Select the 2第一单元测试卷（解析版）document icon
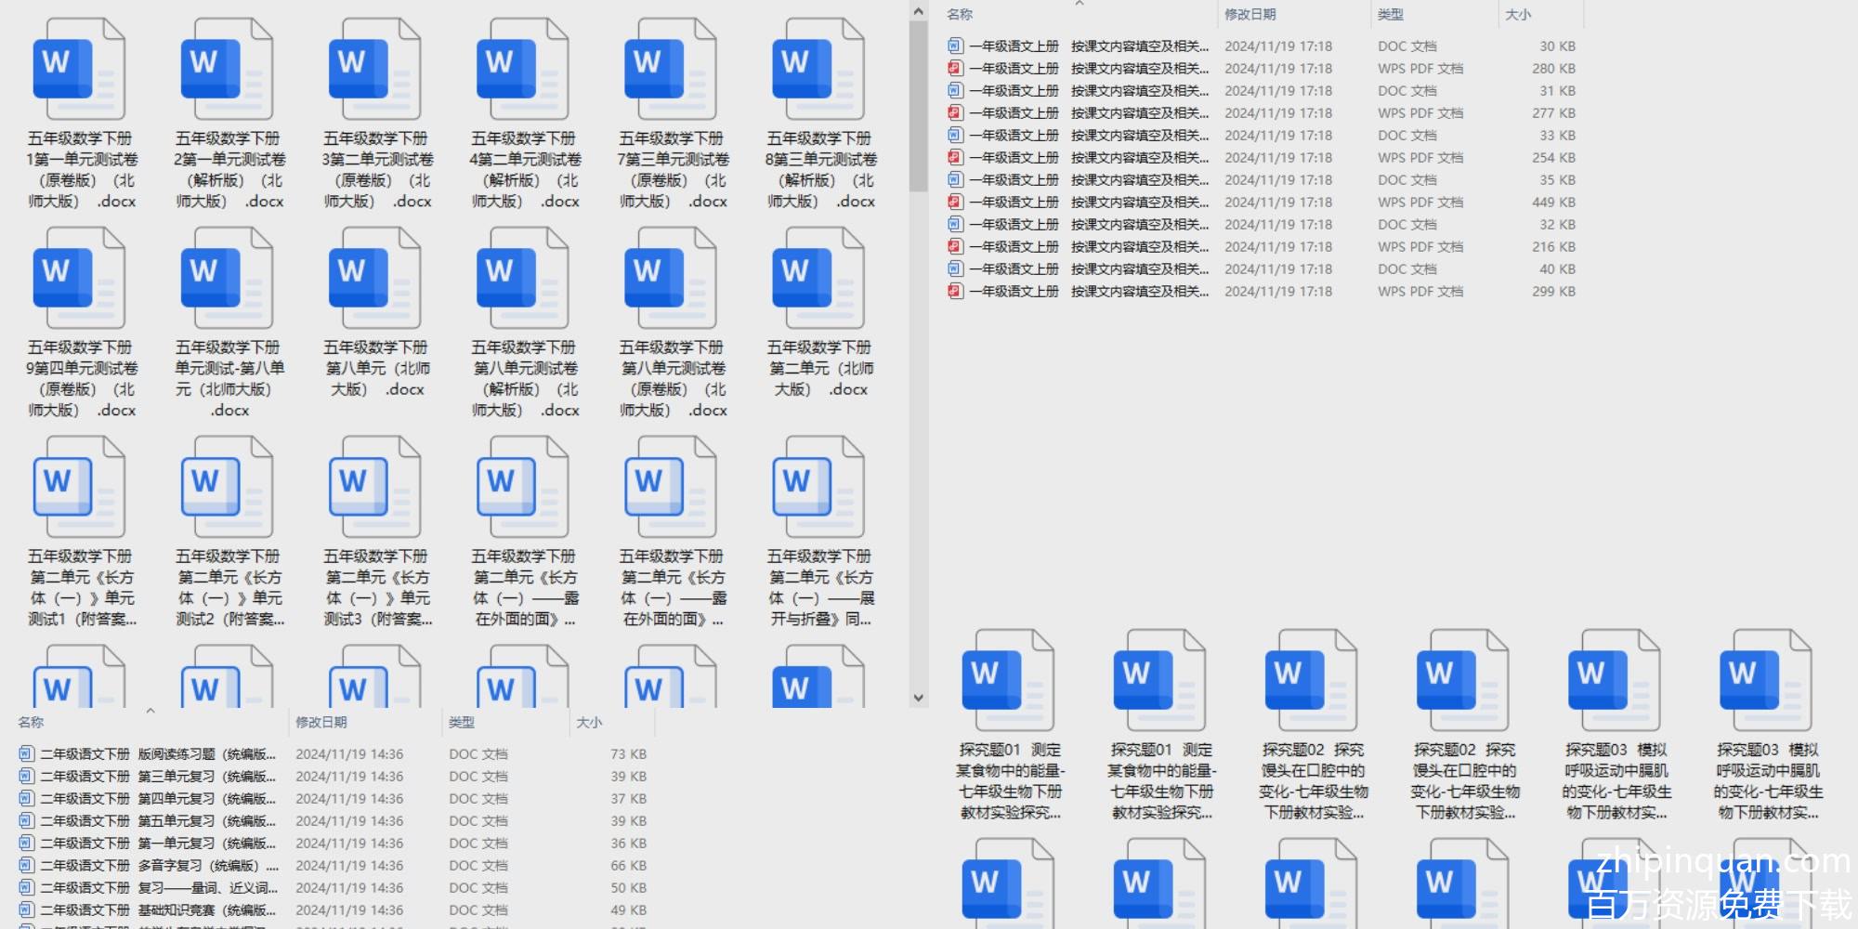Image resolution: width=1858 pixels, height=929 pixels. [x=227, y=70]
